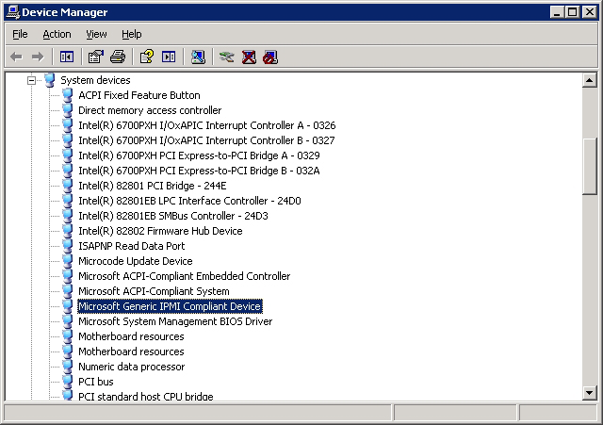Click the icon next to ISAPNP Read Data Port
The width and height of the screenshot is (603, 425).
coord(68,245)
